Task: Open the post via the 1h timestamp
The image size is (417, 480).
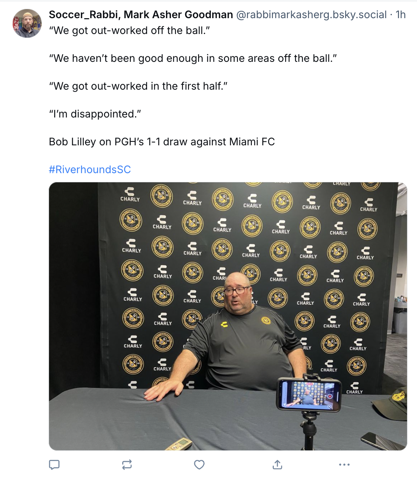Action: pos(401,15)
